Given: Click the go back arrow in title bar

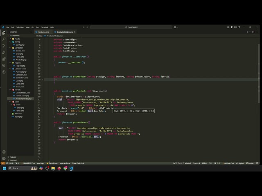Looking at the screenshot, I should click(x=84, y=27).
